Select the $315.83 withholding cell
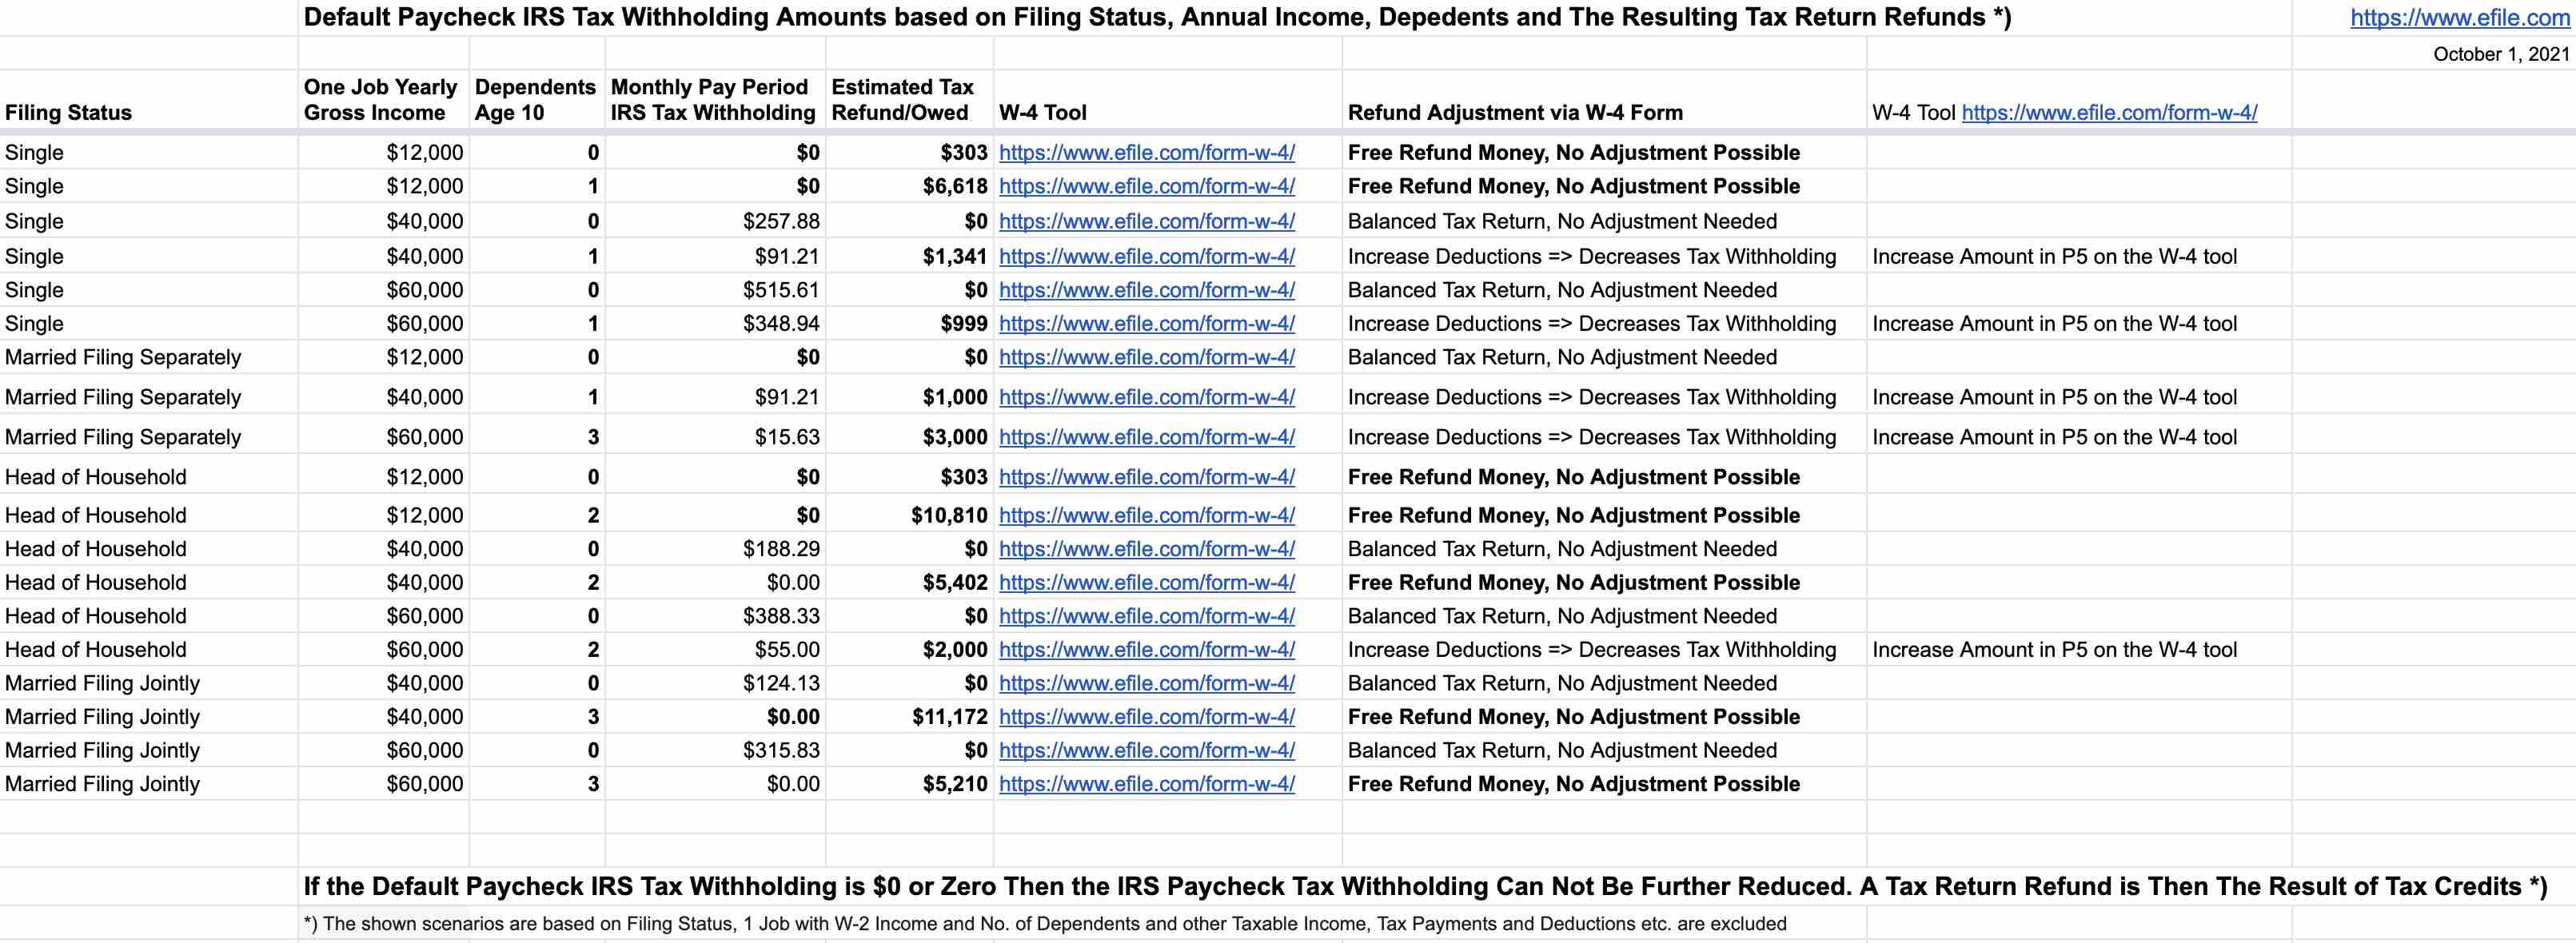Screen dimensions: 2576x943 (x=714, y=750)
